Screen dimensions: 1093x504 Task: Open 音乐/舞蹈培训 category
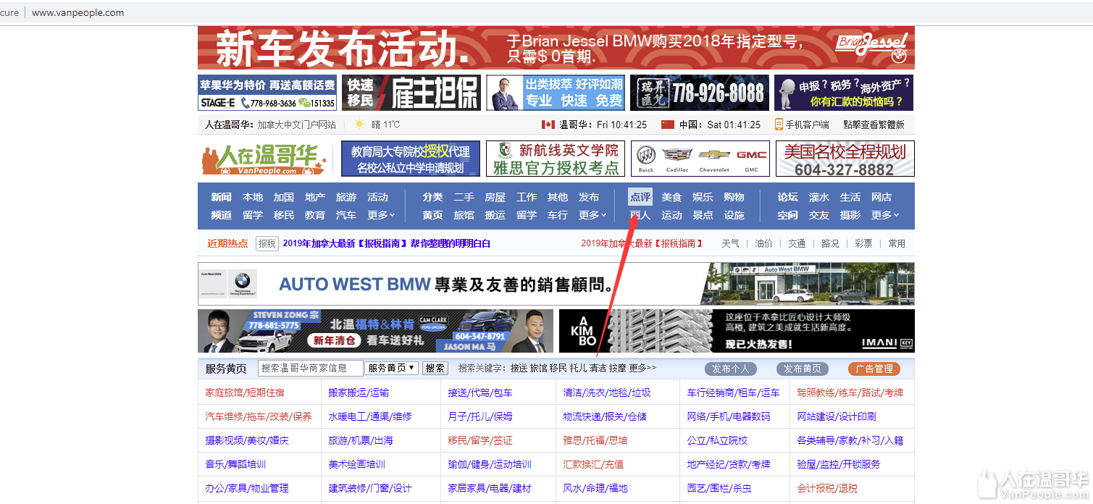[235, 464]
